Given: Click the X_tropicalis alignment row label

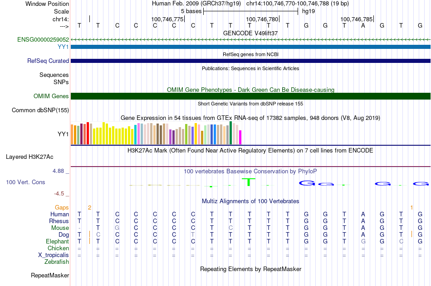Looking at the screenshot, I should pyautogui.click(x=54, y=255).
